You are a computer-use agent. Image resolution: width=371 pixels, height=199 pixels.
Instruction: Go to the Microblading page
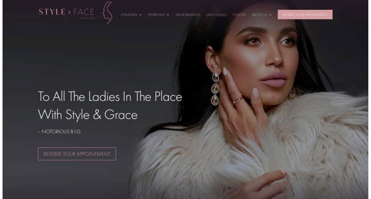coord(188,15)
